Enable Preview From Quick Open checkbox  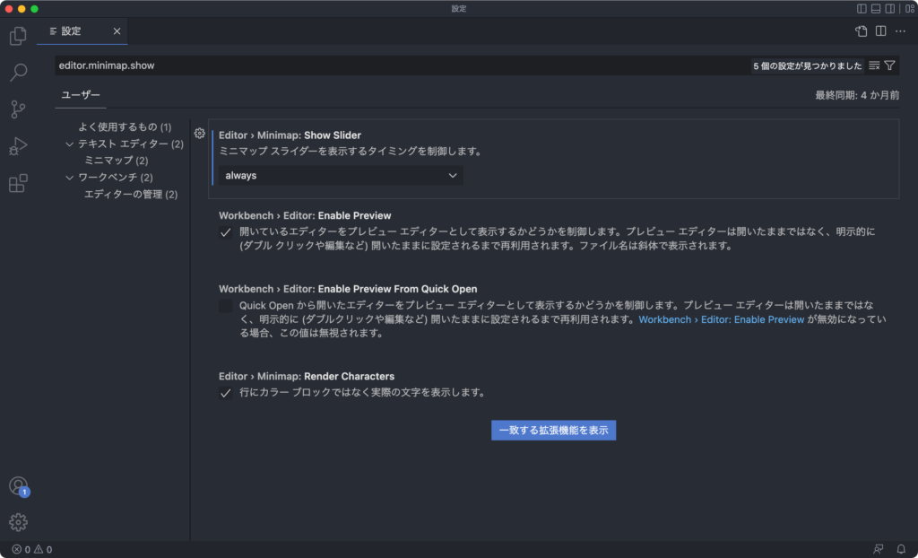point(226,306)
